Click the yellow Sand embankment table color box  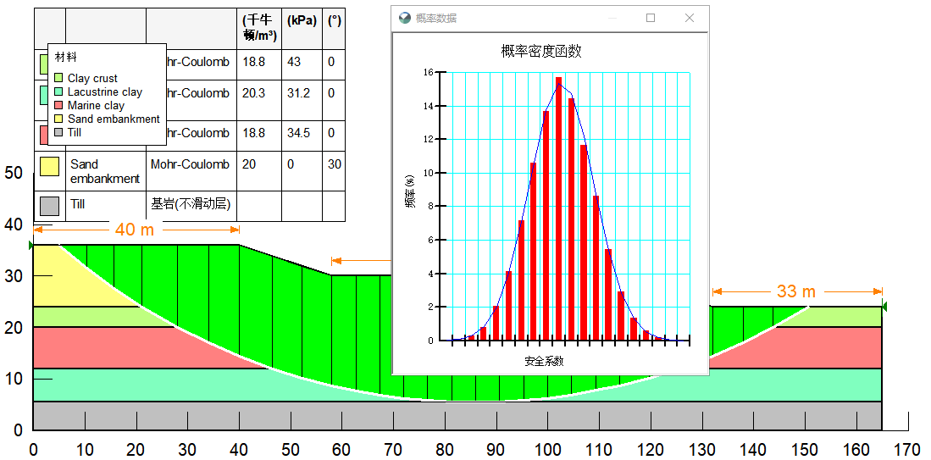49,166
